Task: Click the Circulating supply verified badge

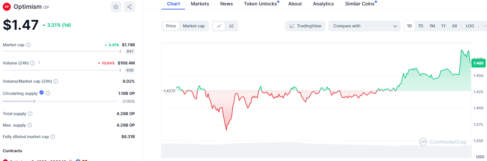Action: 42,93
